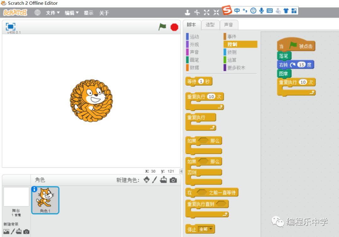Open the 提示 tips menu
Screen dimensions: 339x237
click(x=89, y=13)
